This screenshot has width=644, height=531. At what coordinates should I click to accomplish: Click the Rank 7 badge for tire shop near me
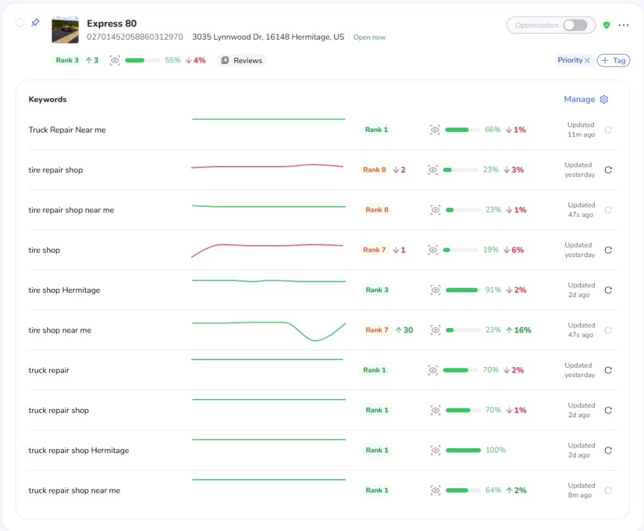tap(377, 330)
